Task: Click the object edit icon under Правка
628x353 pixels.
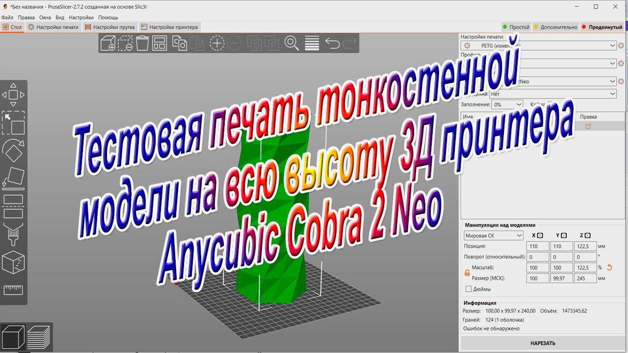Action: (x=588, y=126)
